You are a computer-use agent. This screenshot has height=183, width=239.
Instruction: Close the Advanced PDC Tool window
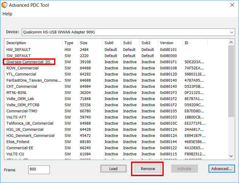232,5
